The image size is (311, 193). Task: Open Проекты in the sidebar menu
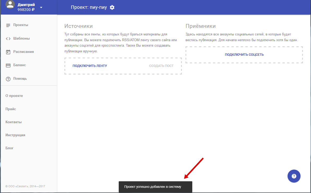click(21, 25)
